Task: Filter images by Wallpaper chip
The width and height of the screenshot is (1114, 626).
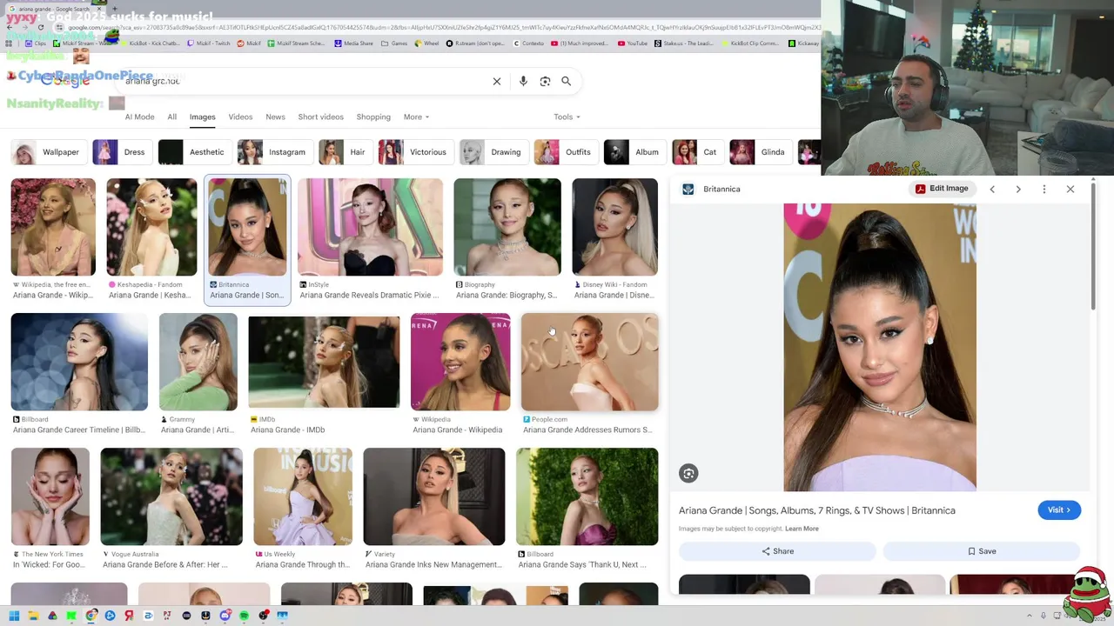Action: pyautogui.click(x=48, y=152)
